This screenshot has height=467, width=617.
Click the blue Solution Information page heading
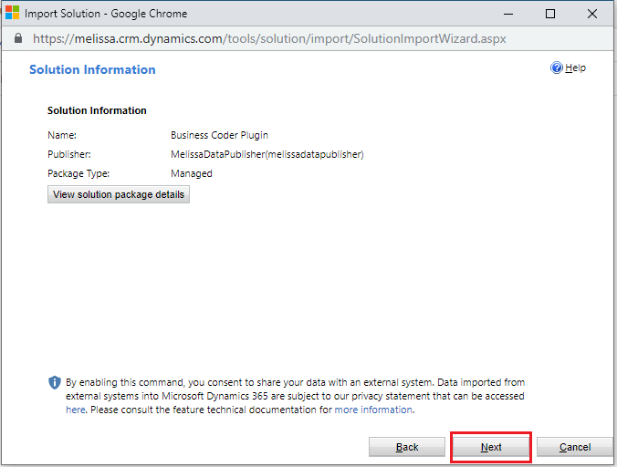coord(92,69)
